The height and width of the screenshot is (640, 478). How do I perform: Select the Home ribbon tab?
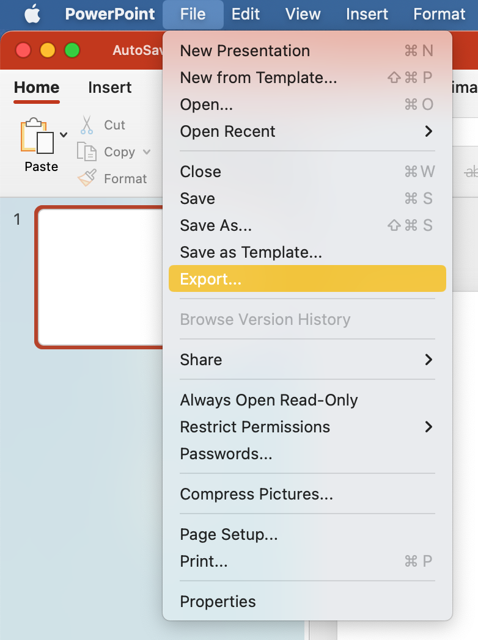37,87
